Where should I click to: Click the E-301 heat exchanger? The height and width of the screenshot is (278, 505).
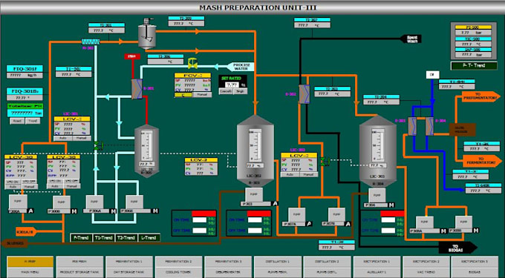point(137,89)
